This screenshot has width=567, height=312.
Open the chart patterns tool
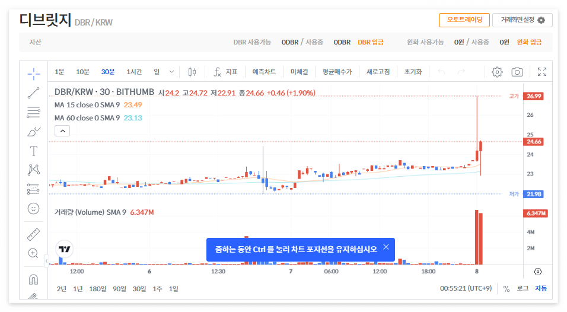coord(34,170)
